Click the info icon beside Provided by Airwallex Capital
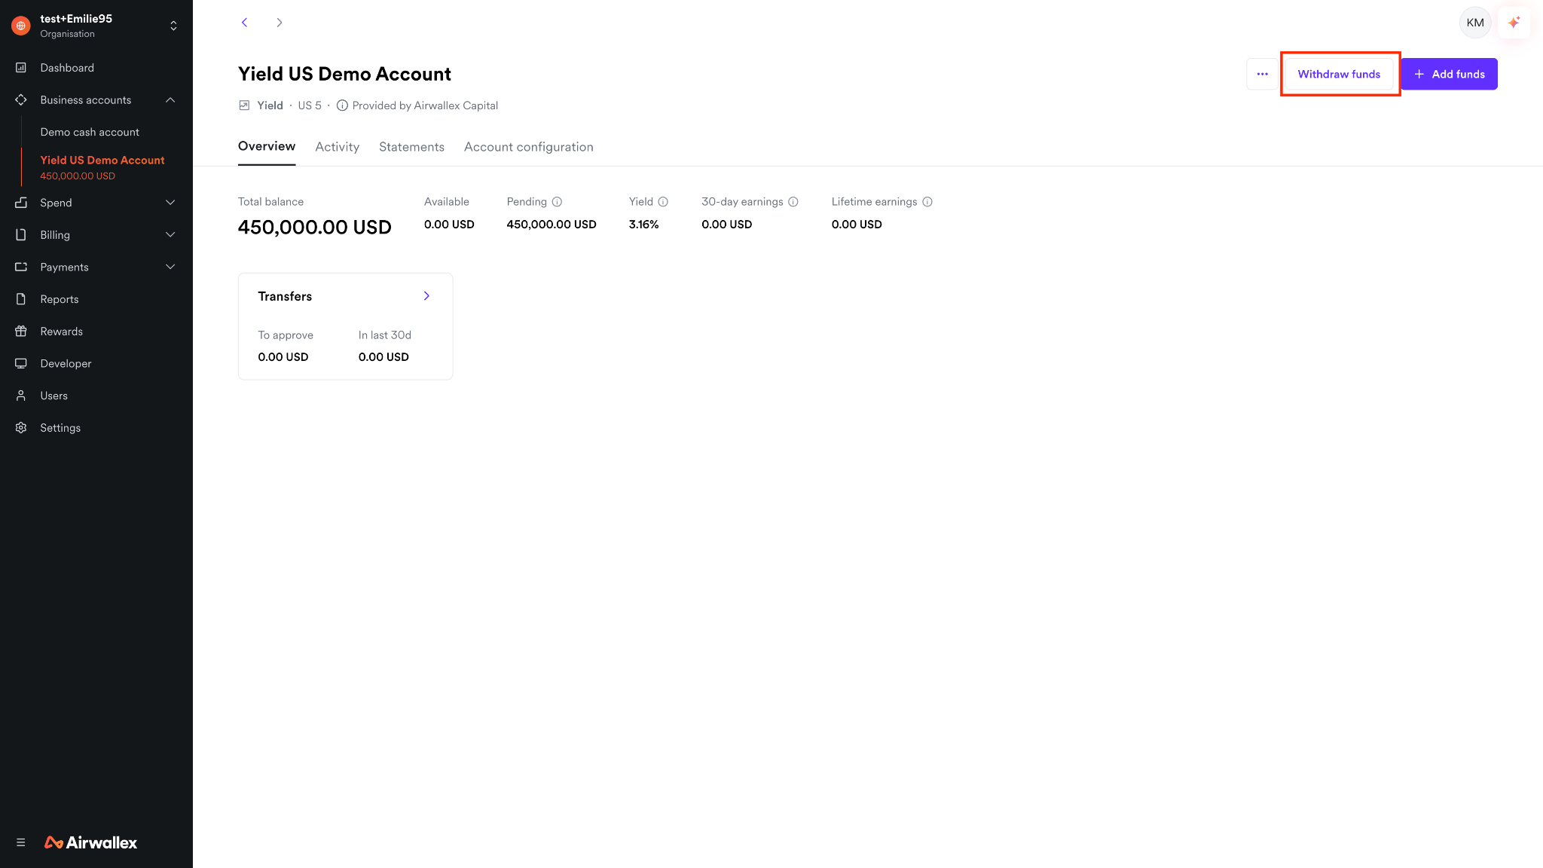The image size is (1543, 868). click(342, 105)
